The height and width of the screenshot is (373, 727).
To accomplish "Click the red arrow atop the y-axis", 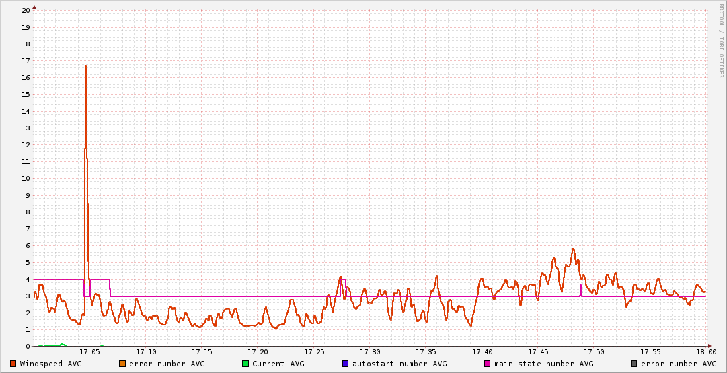I will click(x=34, y=7).
